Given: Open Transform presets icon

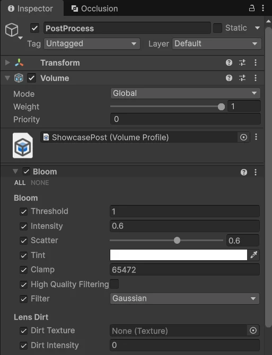Looking at the screenshot, I should (x=242, y=63).
